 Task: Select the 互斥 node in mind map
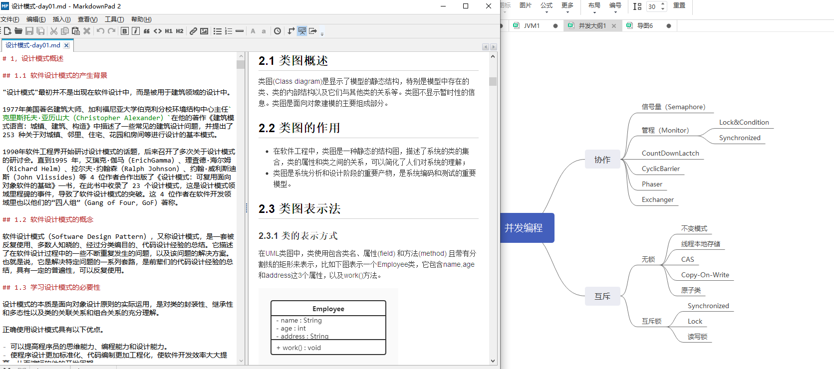[602, 296]
